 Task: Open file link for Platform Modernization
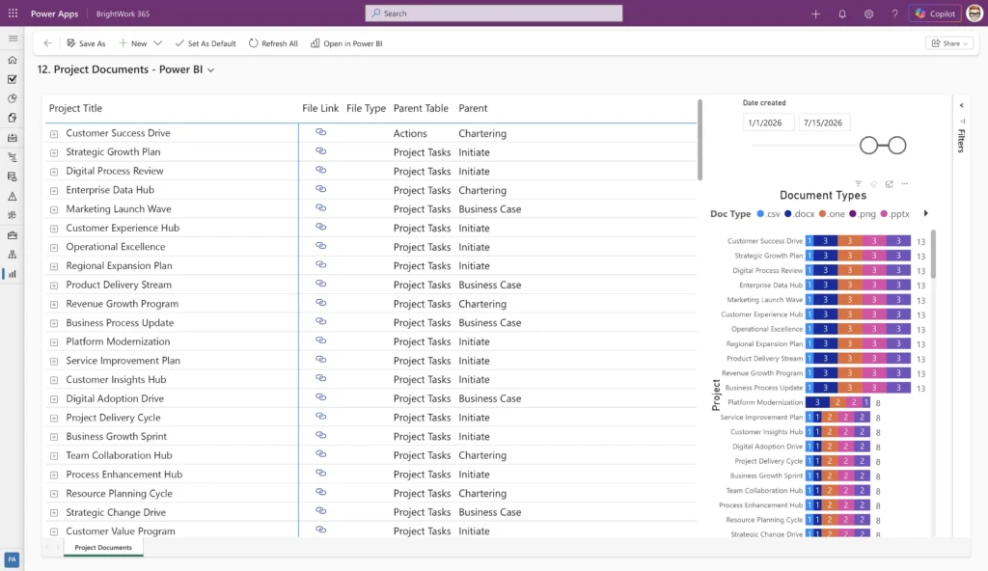pos(320,340)
